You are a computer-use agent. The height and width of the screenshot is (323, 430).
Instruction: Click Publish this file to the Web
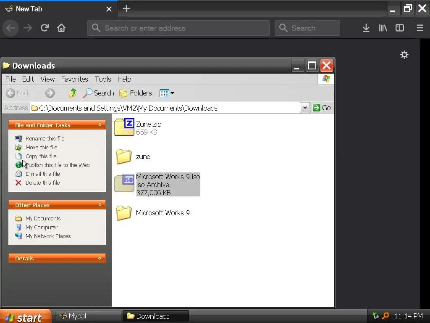pyautogui.click(x=58, y=165)
